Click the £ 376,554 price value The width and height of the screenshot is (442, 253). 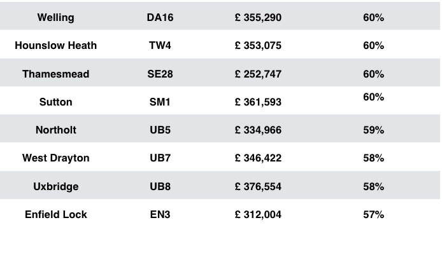tap(258, 187)
